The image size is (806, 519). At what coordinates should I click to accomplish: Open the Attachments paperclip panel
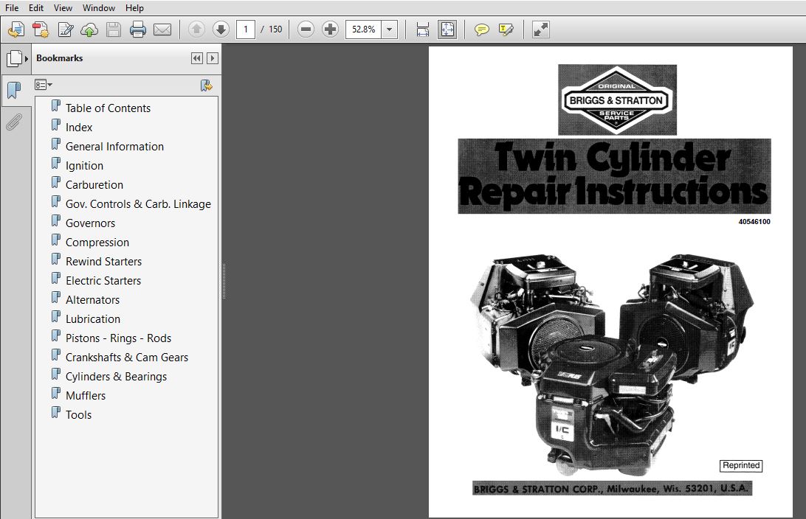[x=15, y=122]
